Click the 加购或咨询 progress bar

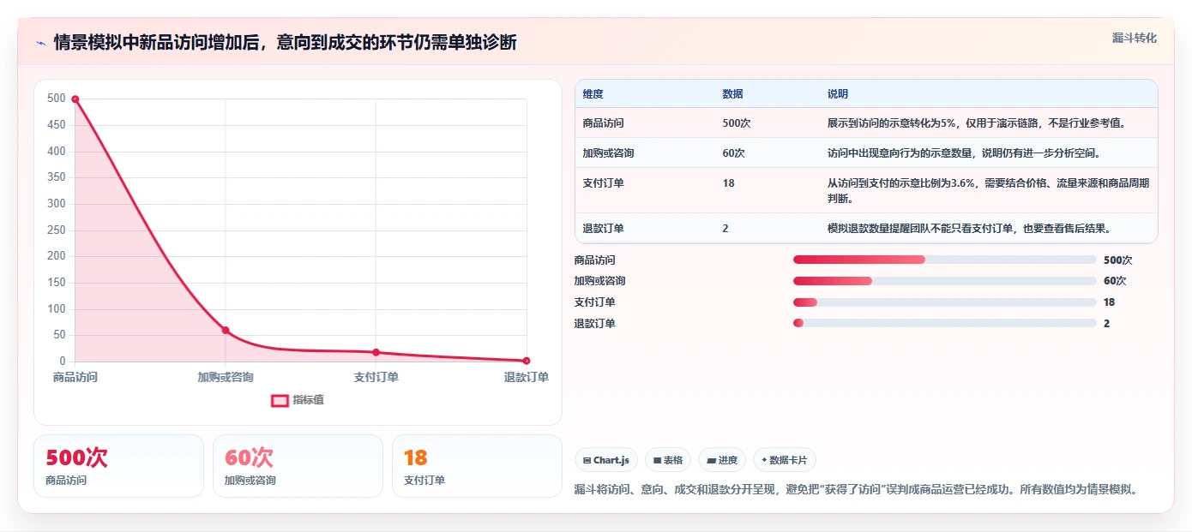pos(944,281)
